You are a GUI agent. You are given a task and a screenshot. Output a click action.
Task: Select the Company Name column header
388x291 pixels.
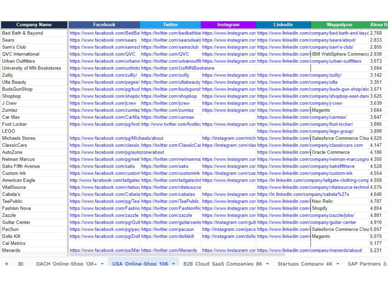point(34,25)
